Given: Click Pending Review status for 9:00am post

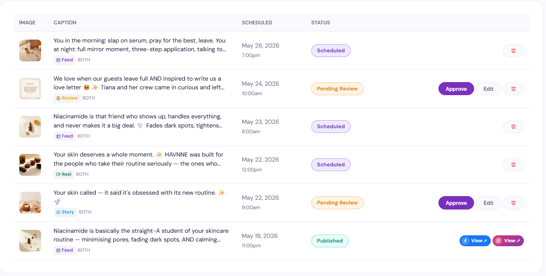Looking at the screenshot, I should click(x=337, y=203).
